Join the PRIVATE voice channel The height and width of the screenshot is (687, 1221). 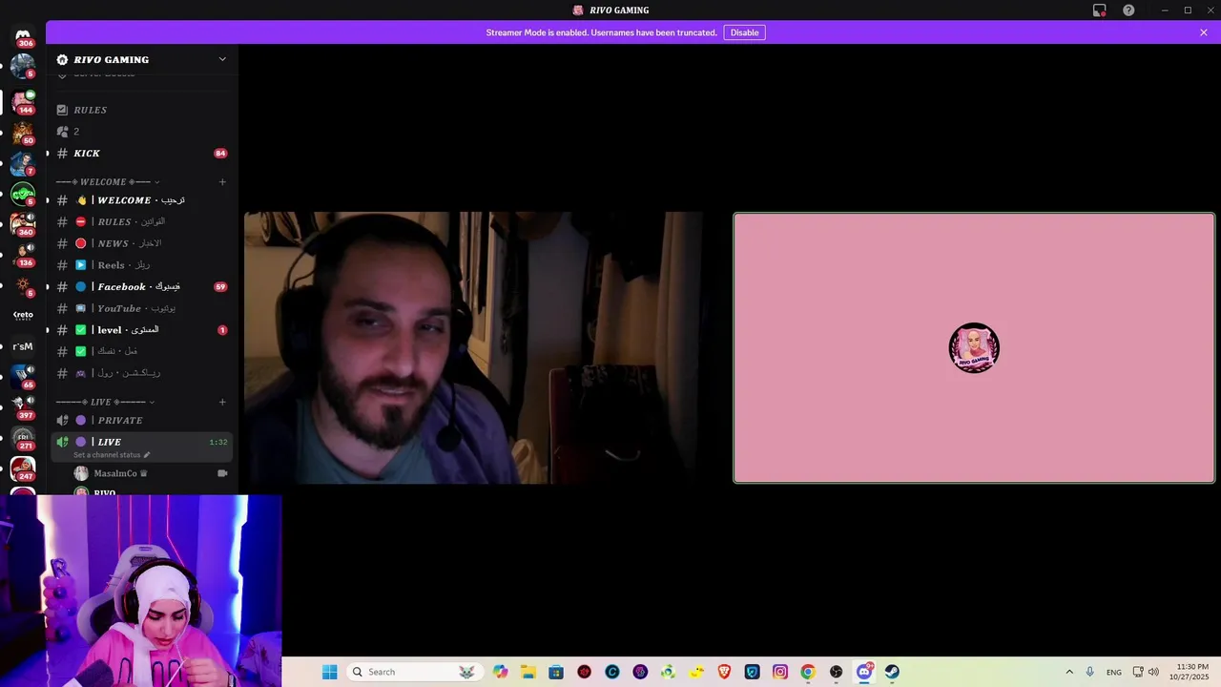coord(142,421)
